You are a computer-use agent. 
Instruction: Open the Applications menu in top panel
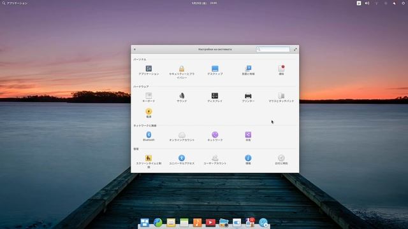[15, 3]
